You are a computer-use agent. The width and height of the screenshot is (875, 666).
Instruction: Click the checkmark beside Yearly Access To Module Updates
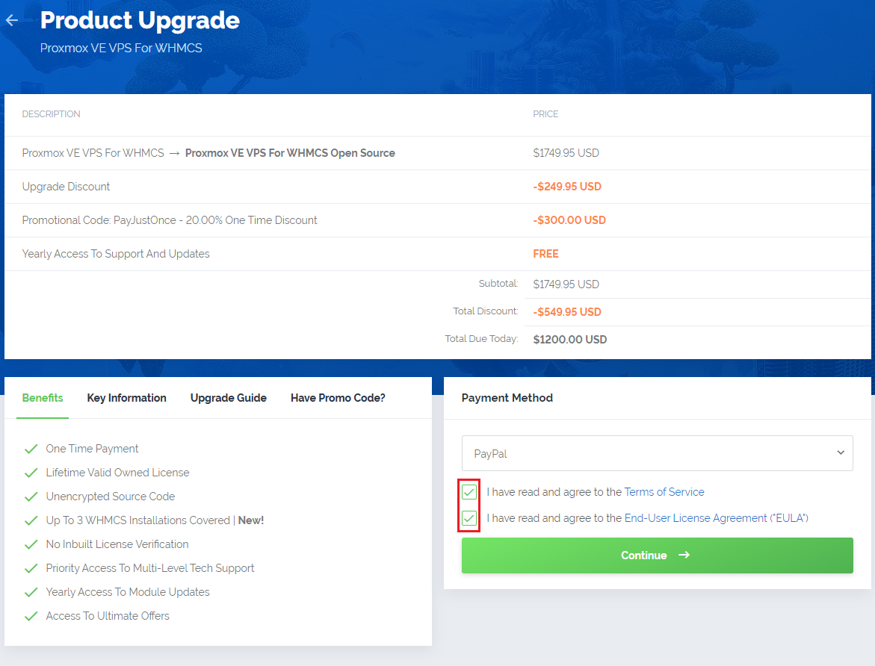click(x=31, y=592)
